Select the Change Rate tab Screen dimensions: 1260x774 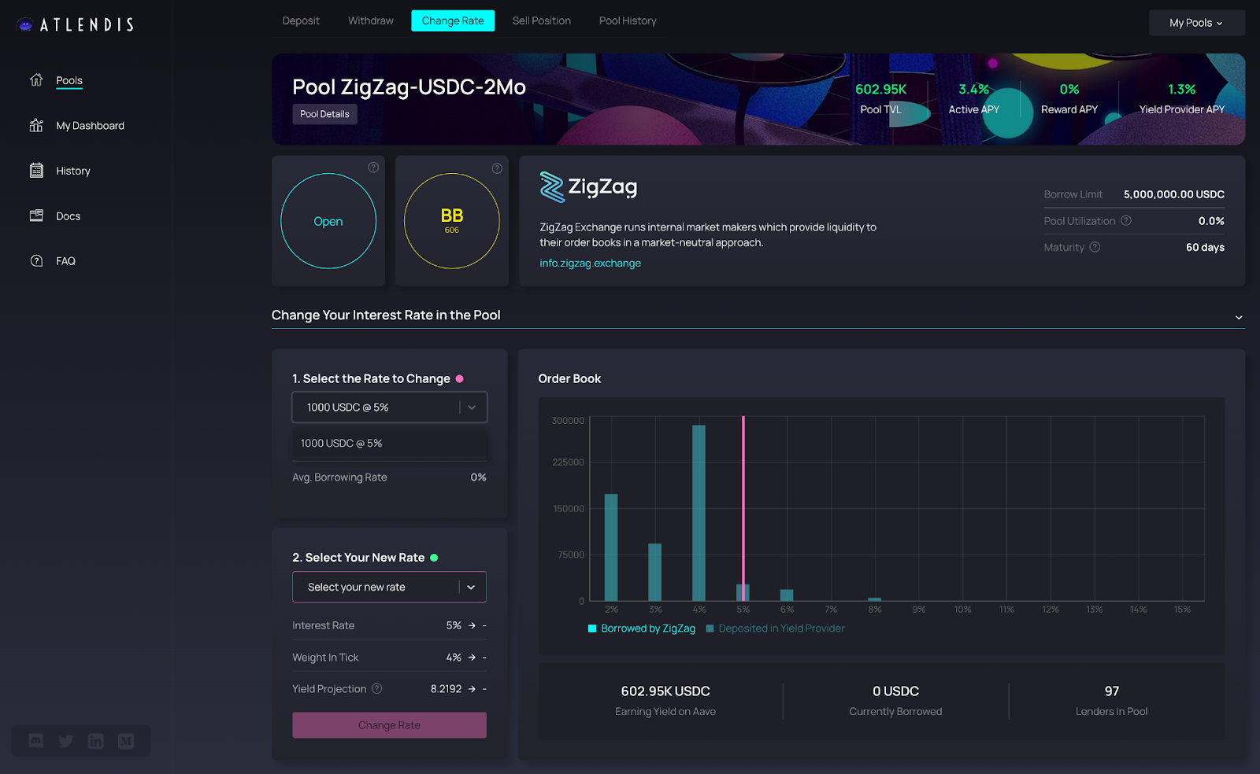[453, 20]
